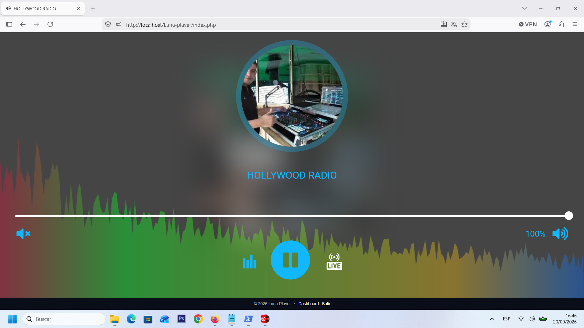Click the 100% volume value
The height and width of the screenshot is (328, 584).
535,234
